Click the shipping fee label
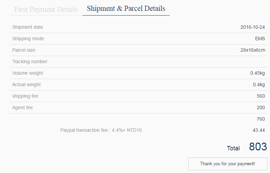 pyautogui.click(x=25, y=96)
